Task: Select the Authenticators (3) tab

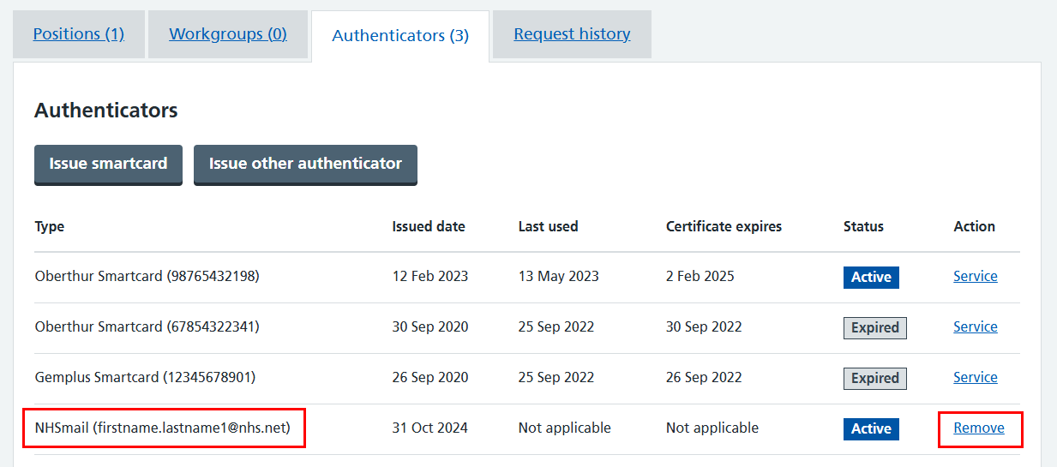Action: (x=400, y=36)
